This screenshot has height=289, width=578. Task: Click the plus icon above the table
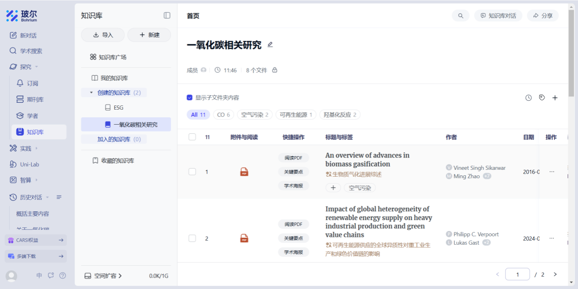(555, 98)
